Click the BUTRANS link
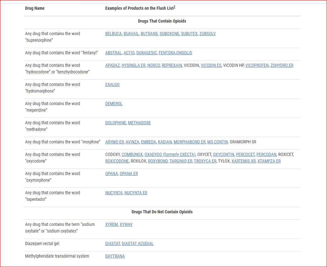327x267 pixels. [x=149, y=34]
